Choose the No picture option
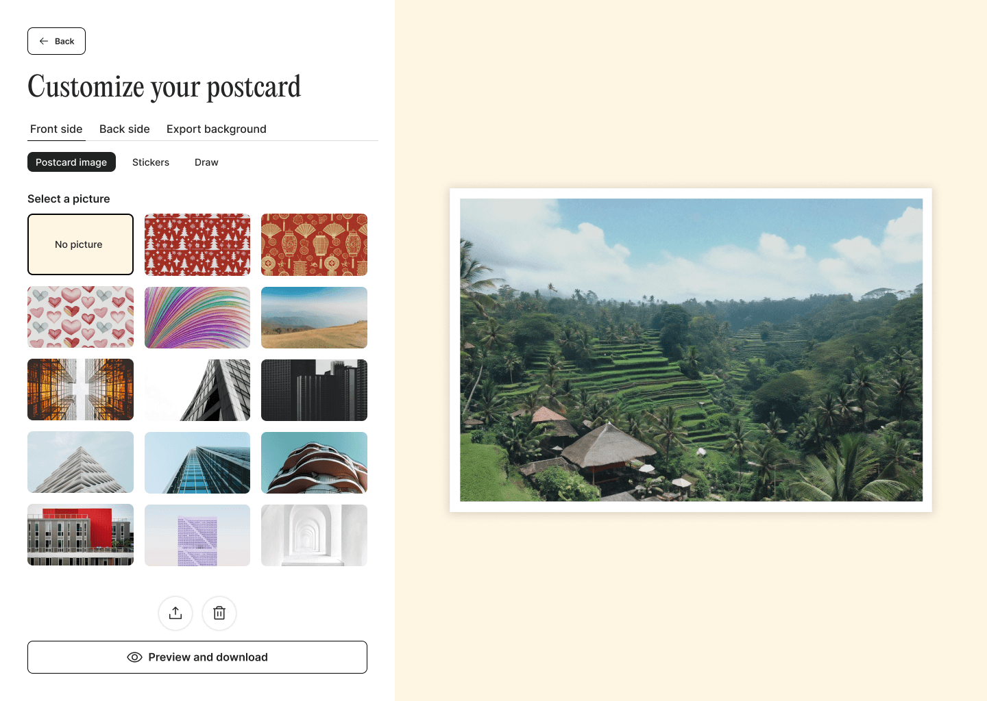This screenshot has height=701, width=987. (80, 244)
